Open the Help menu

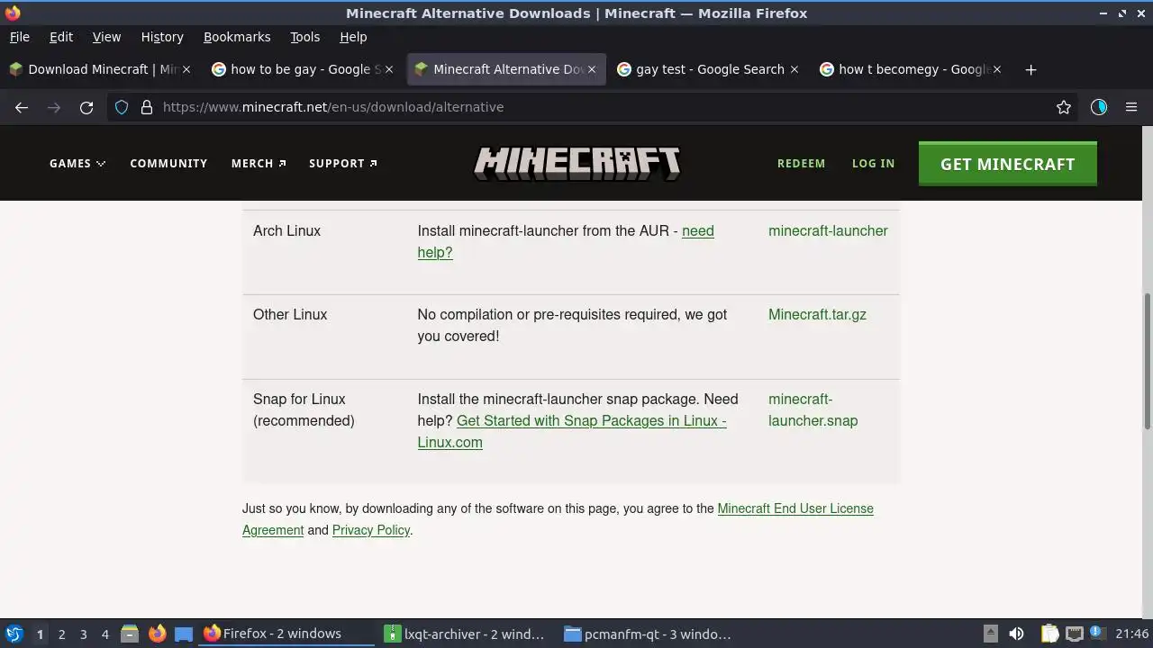[353, 37]
